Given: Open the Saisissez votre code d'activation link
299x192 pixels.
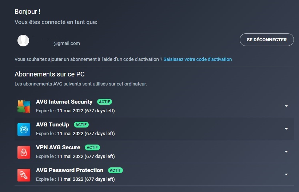Looking at the screenshot, I should tap(198, 59).
